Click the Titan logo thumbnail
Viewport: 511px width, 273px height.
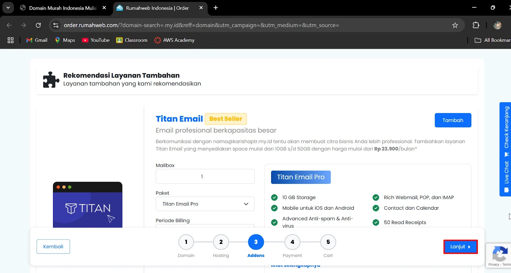(88, 205)
